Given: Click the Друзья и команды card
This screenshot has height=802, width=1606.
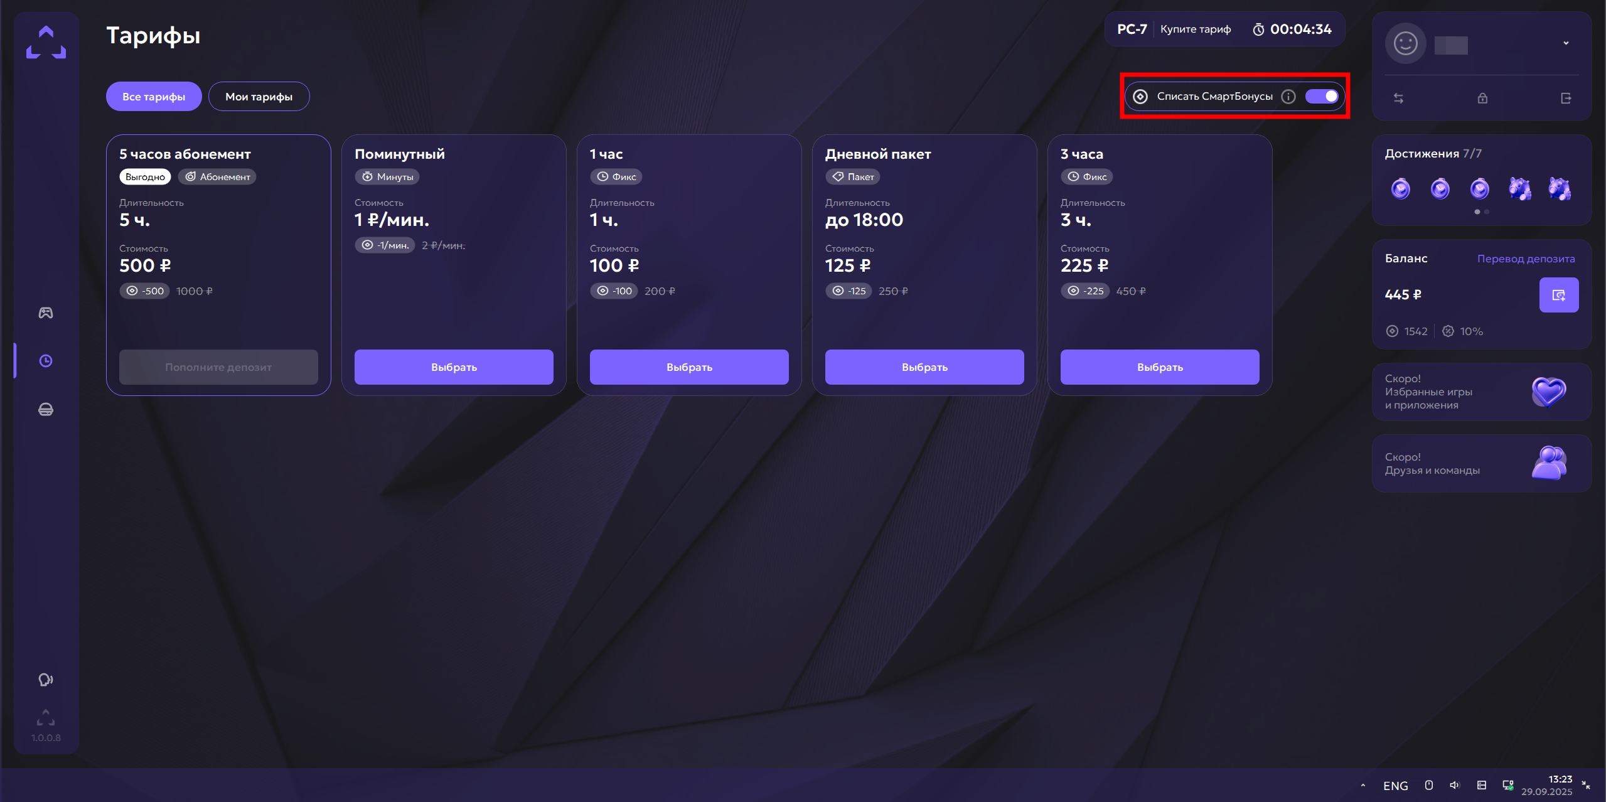Looking at the screenshot, I should (x=1482, y=464).
